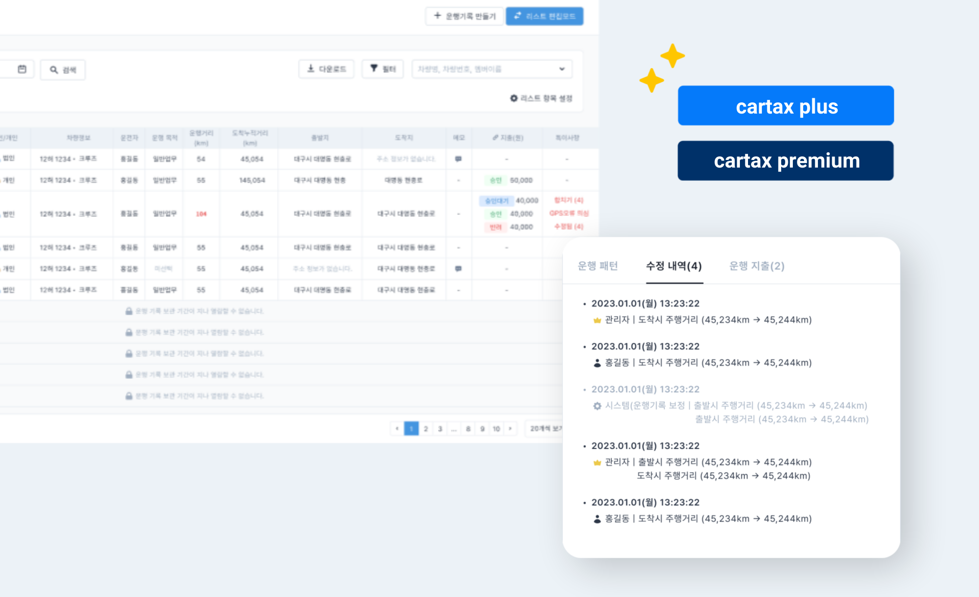This screenshot has height=597, width=979.
Task: Open 리스트 항목 설정 gear settings
Action: pos(542,98)
